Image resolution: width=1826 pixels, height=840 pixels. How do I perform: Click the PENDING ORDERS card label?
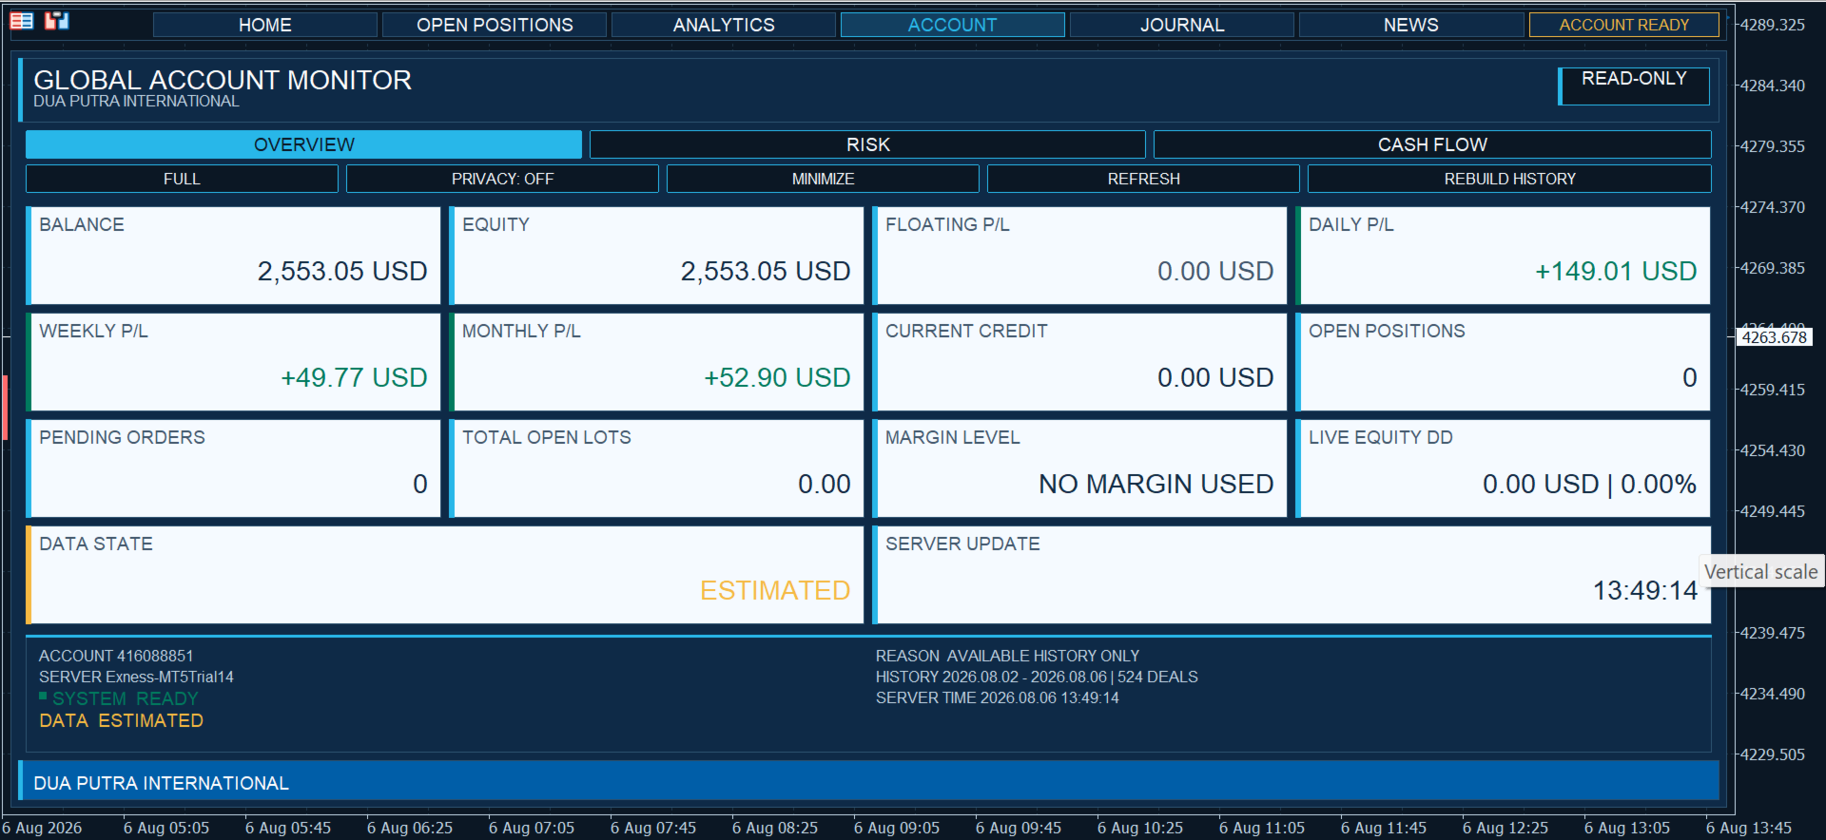[x=122, y=437]
